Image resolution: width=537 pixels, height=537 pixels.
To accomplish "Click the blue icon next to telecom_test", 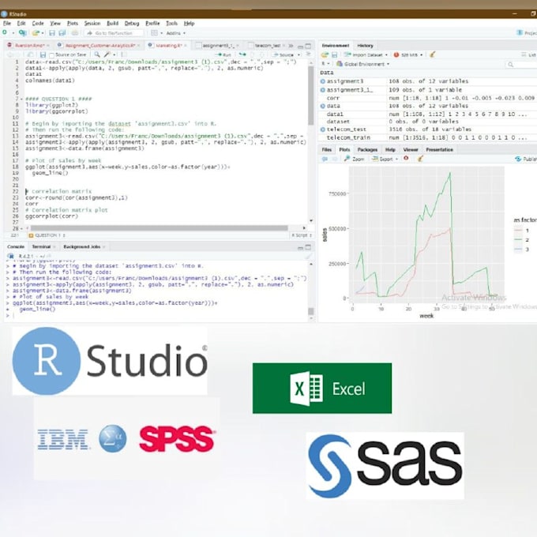I will 323,130.
